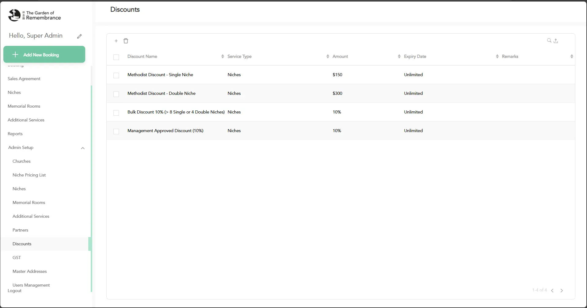Click the Logout link
Image resolution: width=587 pixels, height=308 pixels.
tap(14, 291)
